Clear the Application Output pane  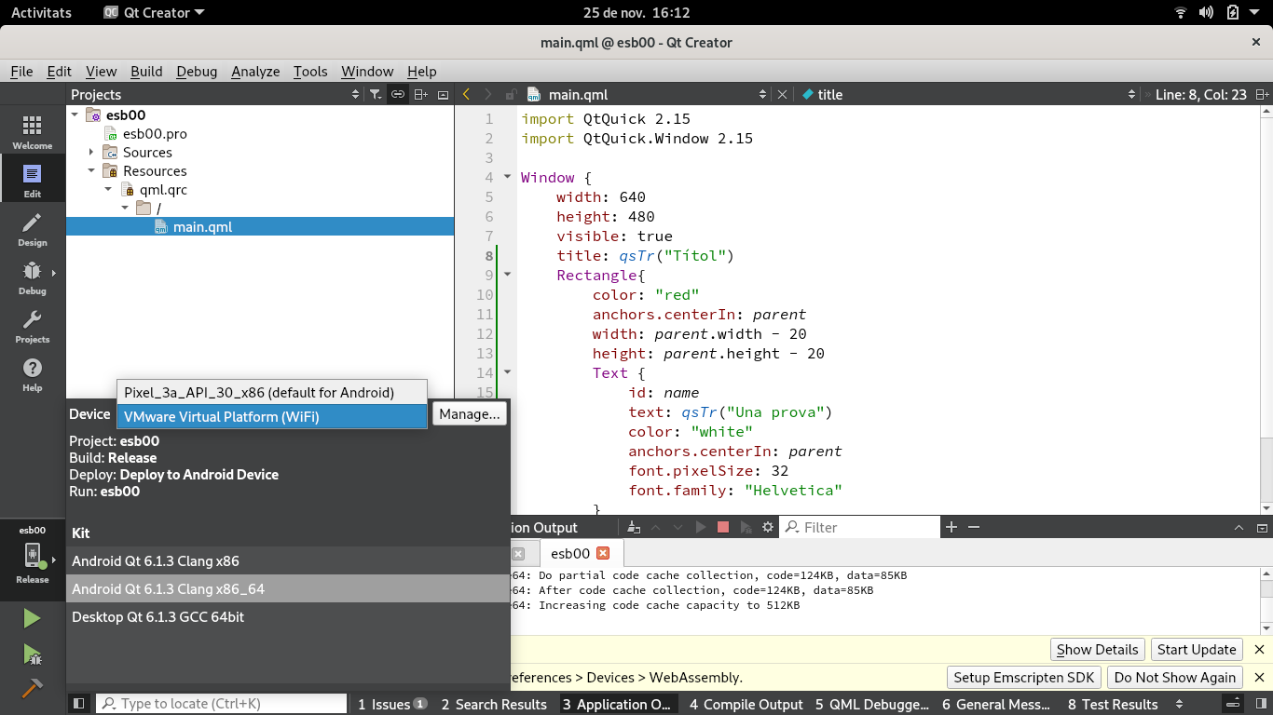pyautogui.click(x=634, y=527)
